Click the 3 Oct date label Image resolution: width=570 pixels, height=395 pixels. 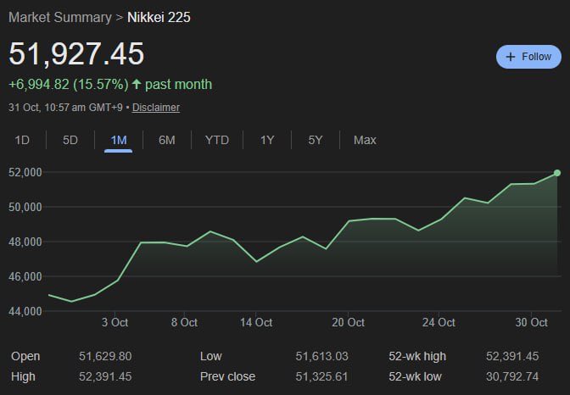(115, 322)
